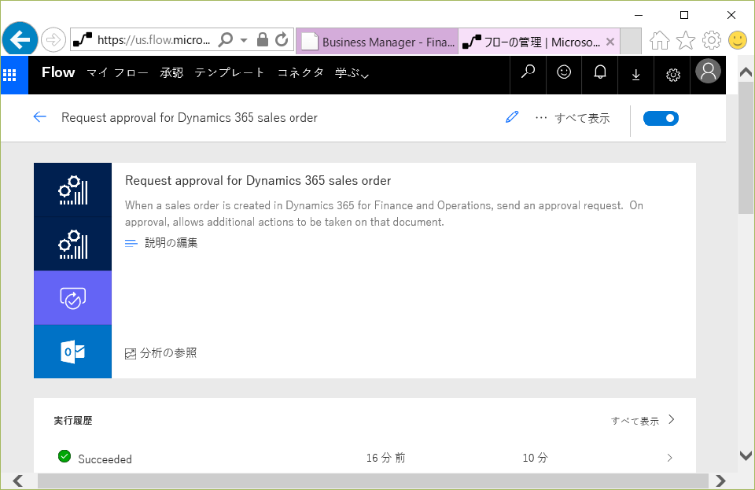Click the second Dynamics 365 connector tile
This screenshot has height=490, width=755.
tap(72, 244)
